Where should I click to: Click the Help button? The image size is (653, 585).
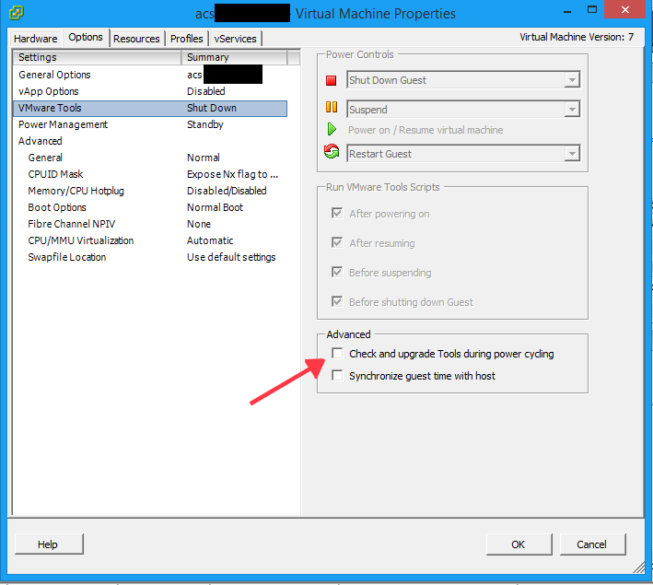coord(49,544)
